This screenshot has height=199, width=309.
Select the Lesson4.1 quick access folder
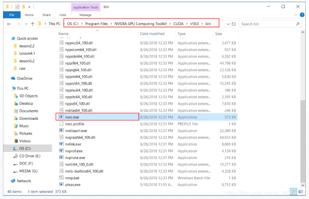(27, 53)
